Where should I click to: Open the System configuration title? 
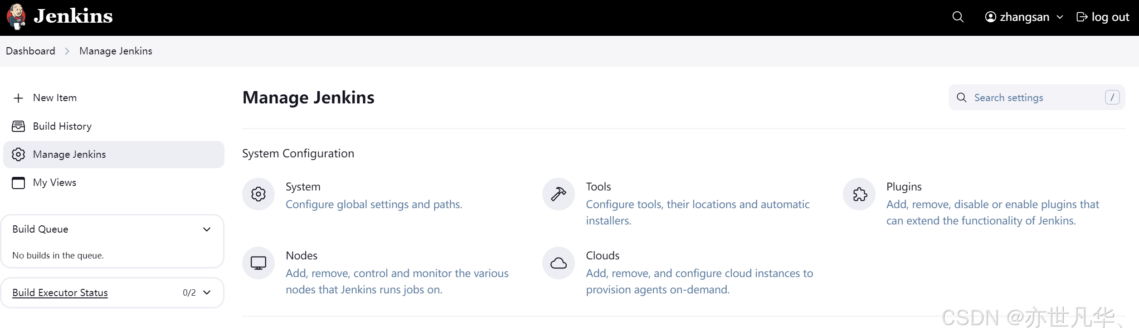(303, 187)
